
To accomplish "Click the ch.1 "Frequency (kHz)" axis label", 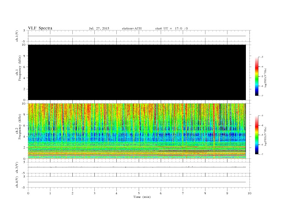I will point(20,68).
